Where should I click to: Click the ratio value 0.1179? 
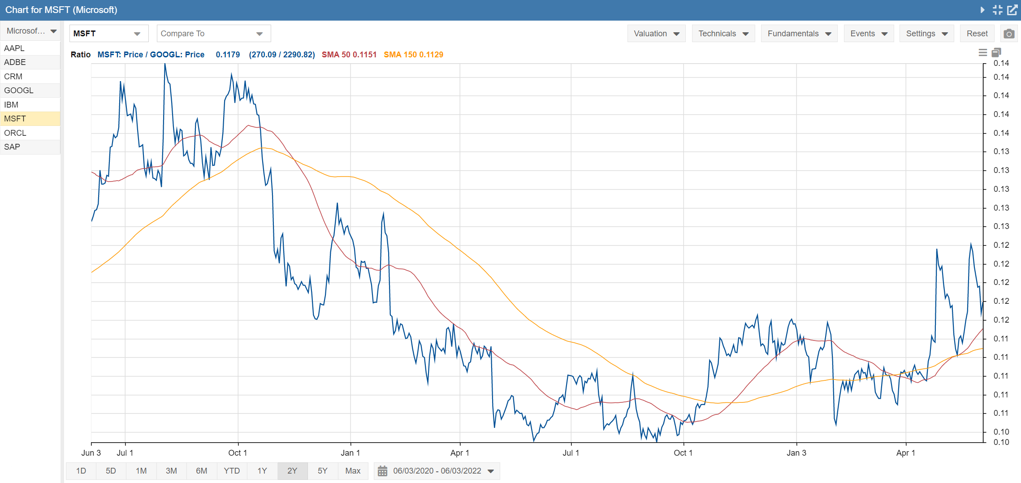[x=228, y=55]
